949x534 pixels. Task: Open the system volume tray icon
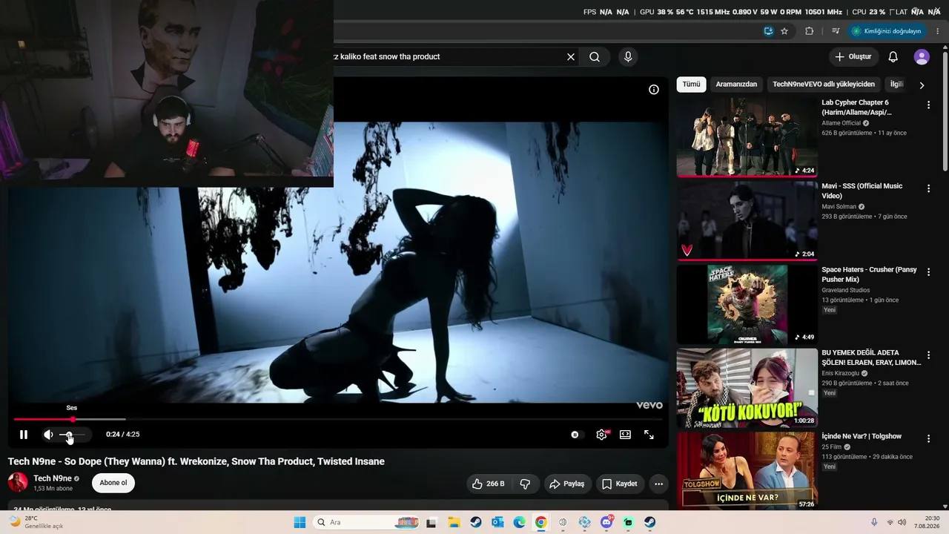[x=902, y=522]
